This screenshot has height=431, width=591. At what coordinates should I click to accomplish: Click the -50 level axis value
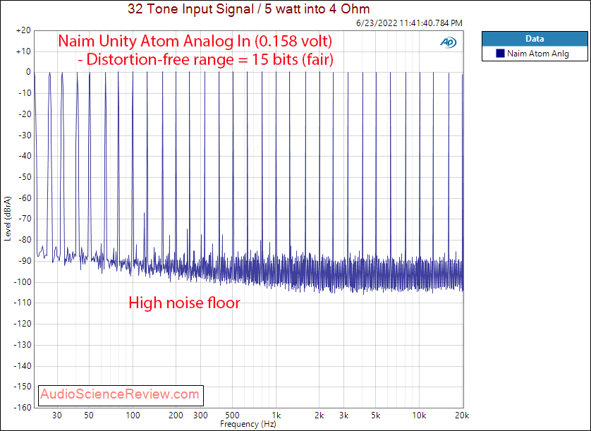23,177
